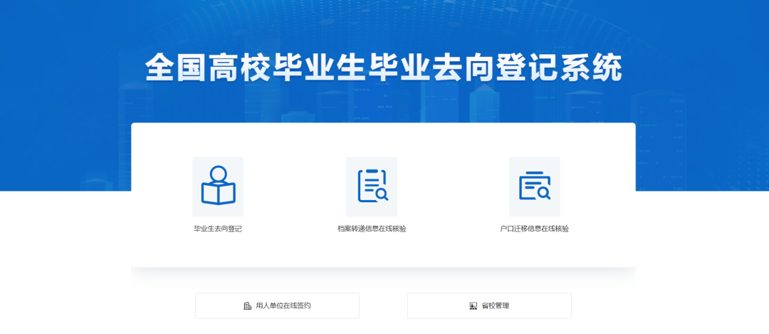The width and height of the screenshot is (769, 334).
Task: Open 毕业生去向登记 text label
Action: 218,229
